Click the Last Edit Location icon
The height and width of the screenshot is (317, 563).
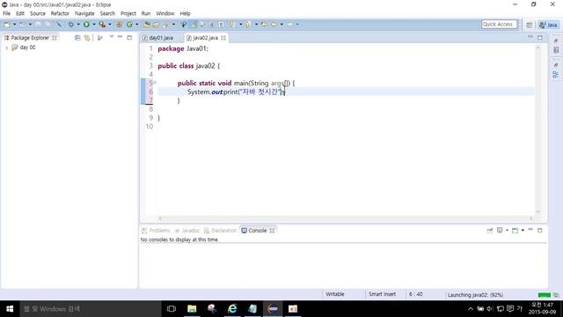(264, 25)
